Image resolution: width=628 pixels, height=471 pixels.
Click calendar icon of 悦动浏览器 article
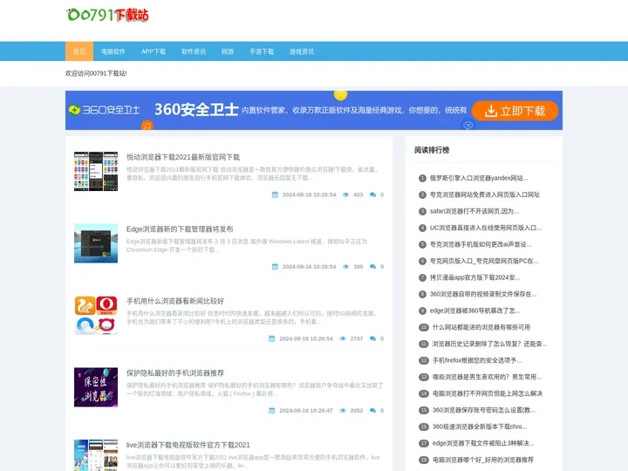275,195
